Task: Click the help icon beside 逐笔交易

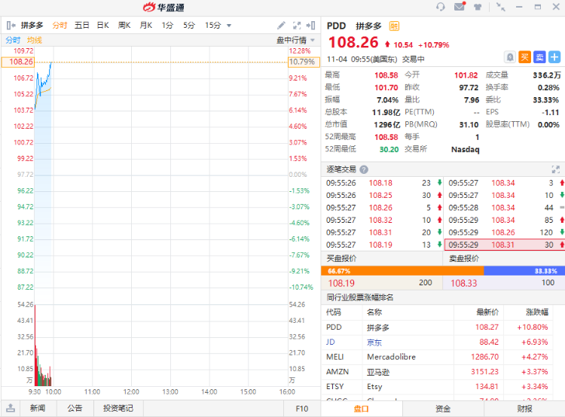Action: pyautogui.click(x=364, y=169)
